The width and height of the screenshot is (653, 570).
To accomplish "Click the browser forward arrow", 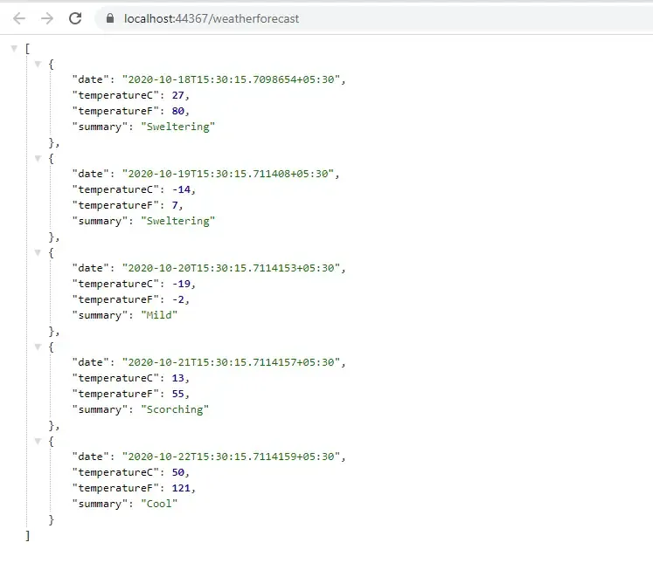I will tap(47, 18).
